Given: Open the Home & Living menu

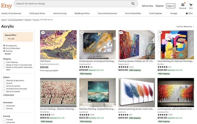Looking at the screenshot, I should [60, 13].
